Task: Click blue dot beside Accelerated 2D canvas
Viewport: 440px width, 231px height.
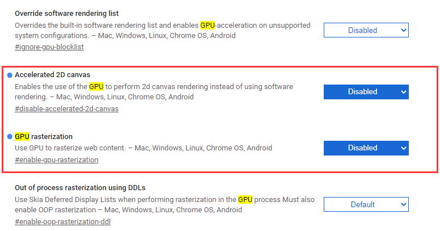Action: click(10, 75)
